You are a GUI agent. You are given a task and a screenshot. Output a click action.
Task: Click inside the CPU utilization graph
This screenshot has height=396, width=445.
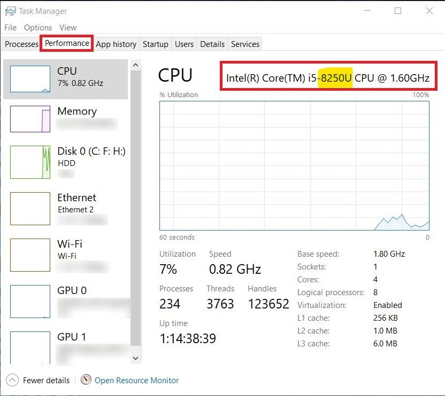coord(294,165)
